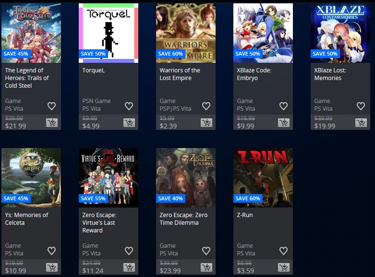Viewport: 375px width, 277px height.
Task: Click cart icon for Warriors of the Lost Empire
Action: coord(206,123)
